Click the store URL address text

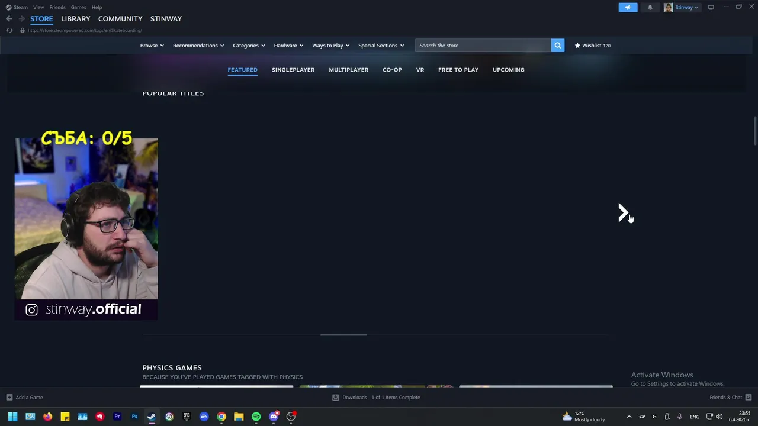[x=85, y=30]
